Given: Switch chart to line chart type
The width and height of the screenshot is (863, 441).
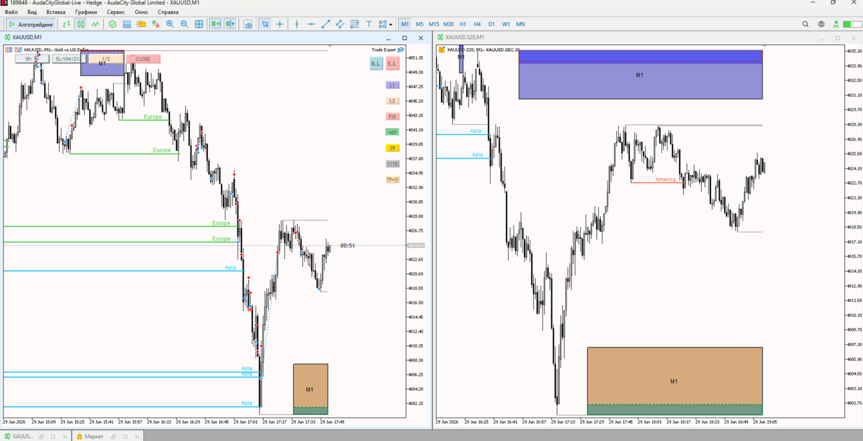Looking at the screenshot, I should click(x=96, y=24).
